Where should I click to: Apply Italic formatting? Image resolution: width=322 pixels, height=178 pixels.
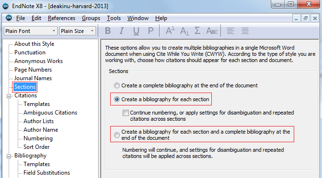point(122,31)
